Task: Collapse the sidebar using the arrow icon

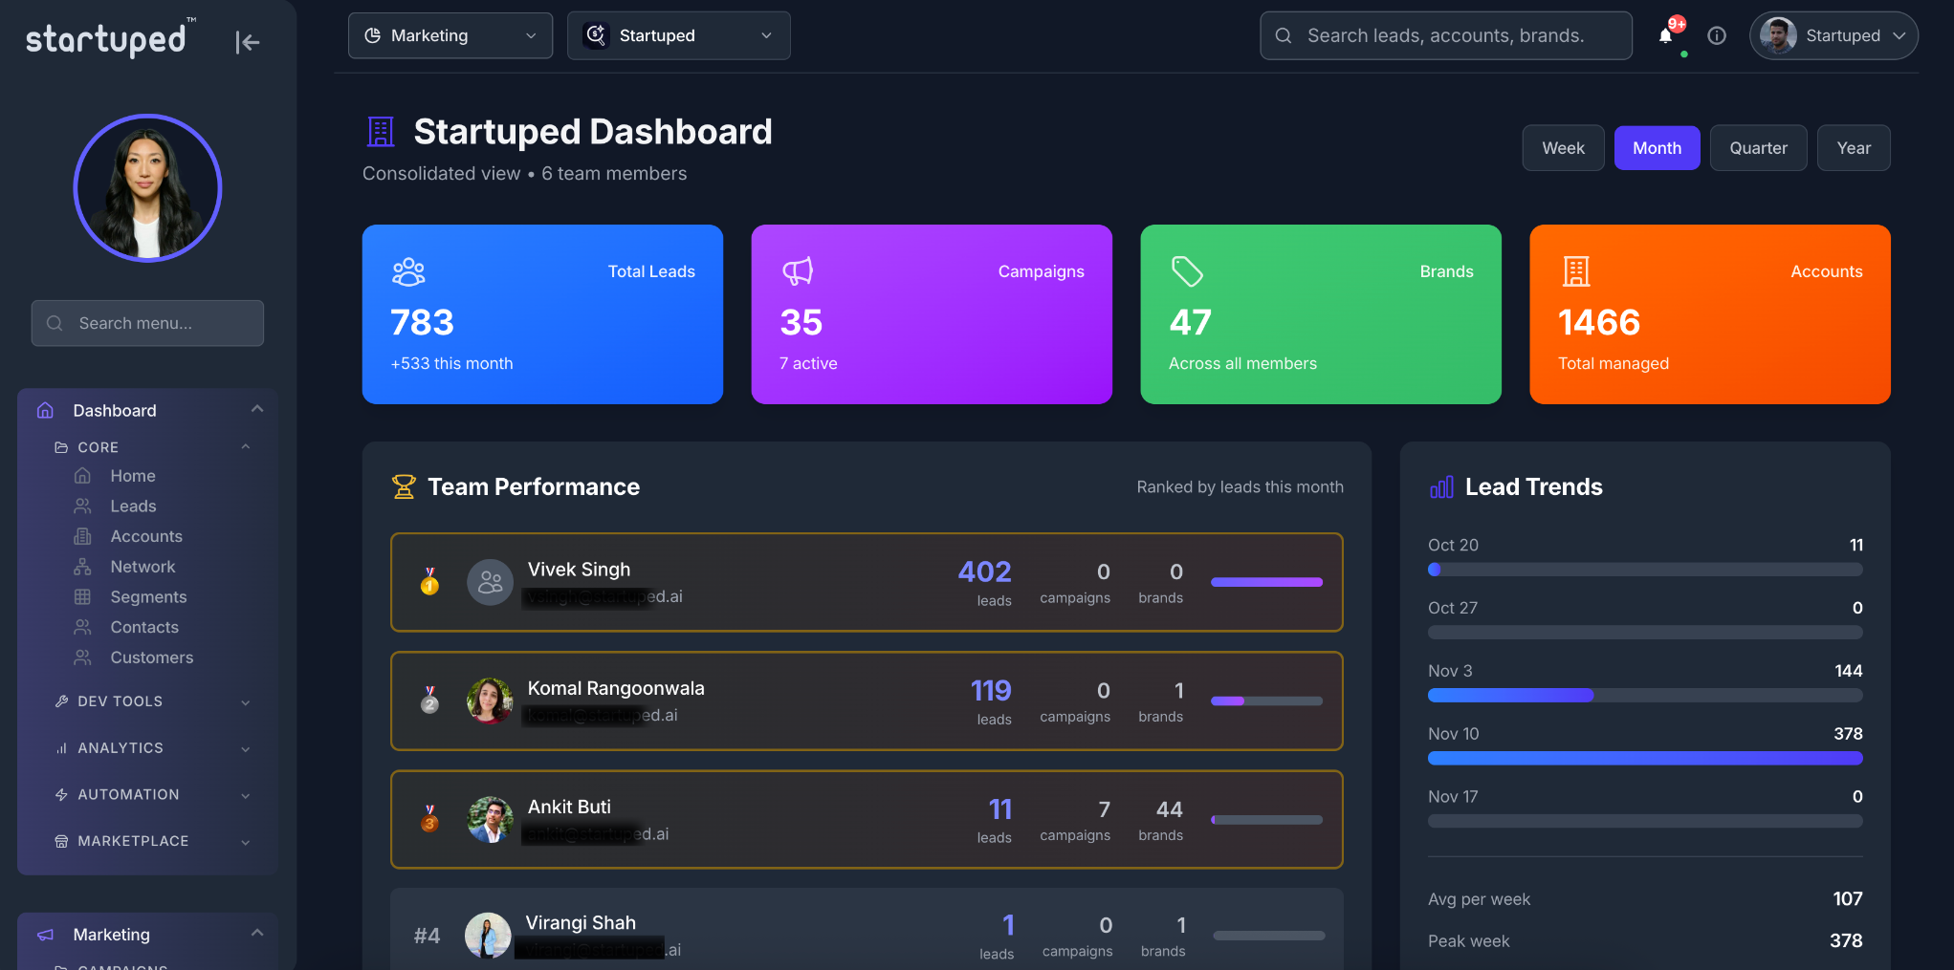Action: click(x=247, y=42)
